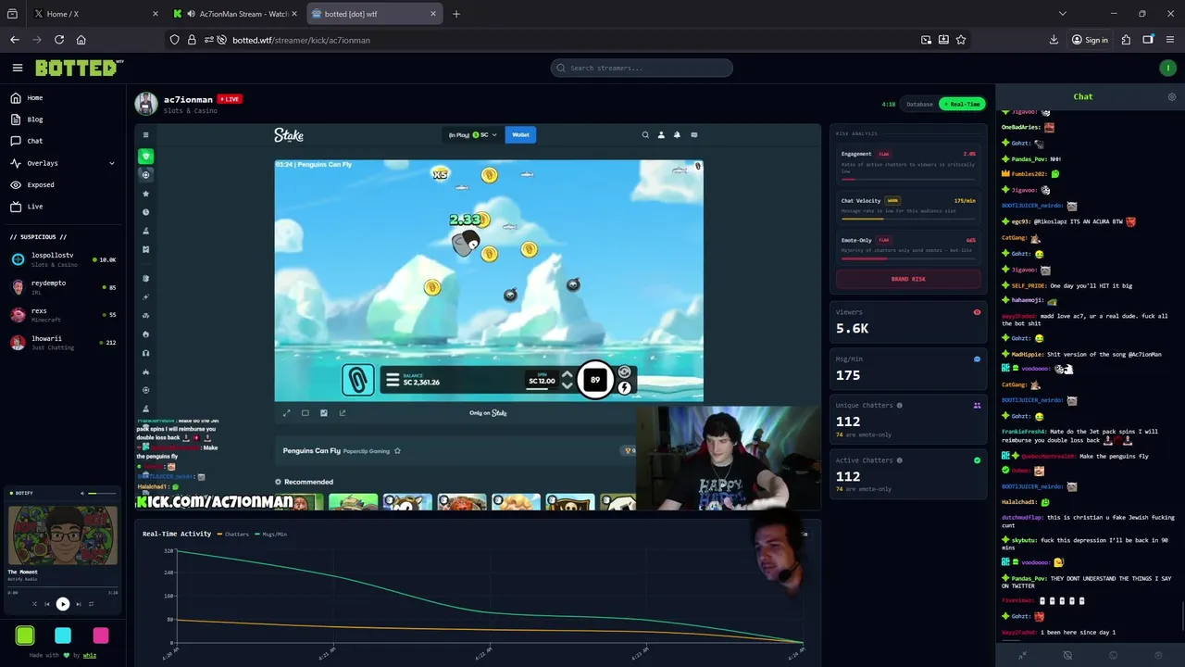Select the lime green theme swatch

pyautogui.click(x=25, y=636)
